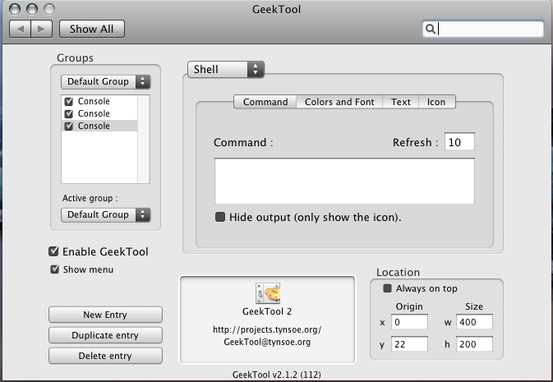This screenshot has height=382, width=553.
Task: Click the Duplicate entry button
Action: point(105,335)
